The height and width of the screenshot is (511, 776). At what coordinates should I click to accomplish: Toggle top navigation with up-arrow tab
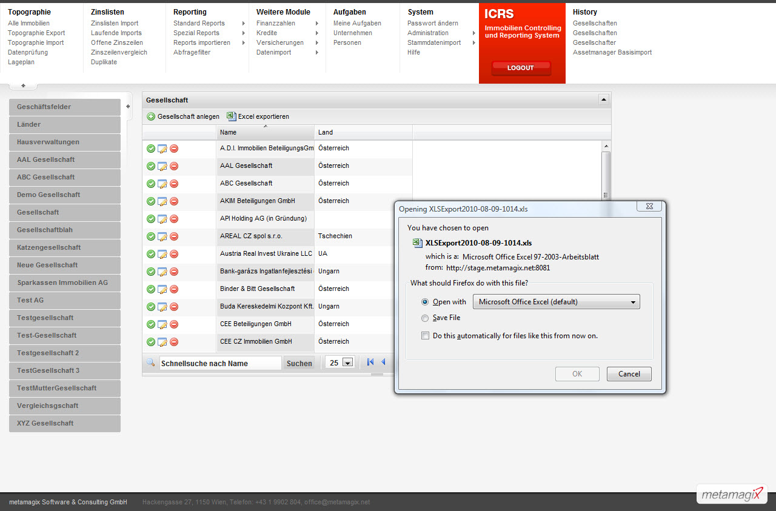(23, 86)
